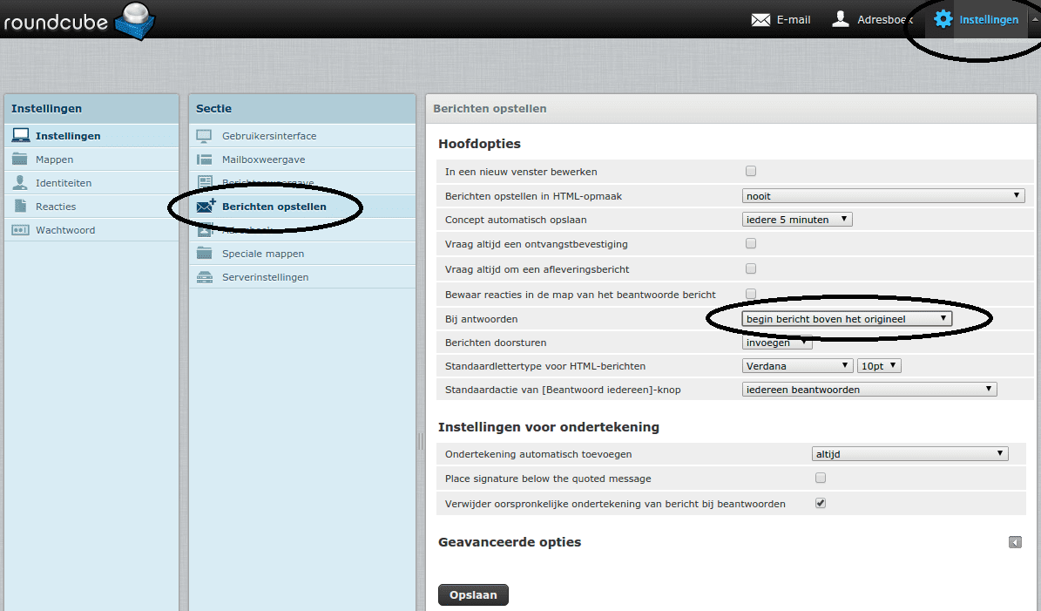Click the Serverinstellingen icon

205,277
